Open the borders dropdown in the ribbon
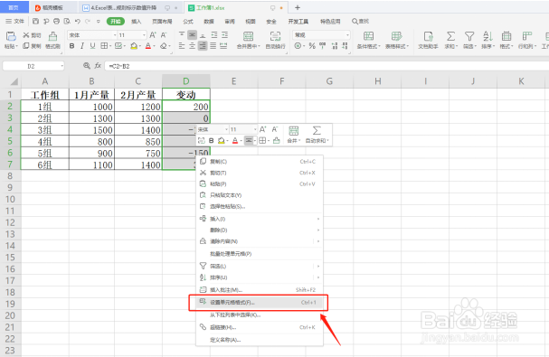Image resolution: width=549 pixels, height=357 pixels. (110, 46)
